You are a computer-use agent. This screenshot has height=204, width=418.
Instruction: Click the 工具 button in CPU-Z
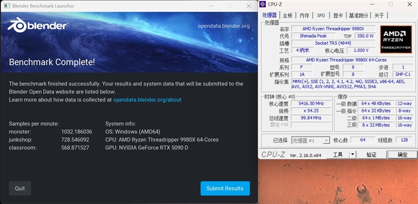(x=338, y=155)
